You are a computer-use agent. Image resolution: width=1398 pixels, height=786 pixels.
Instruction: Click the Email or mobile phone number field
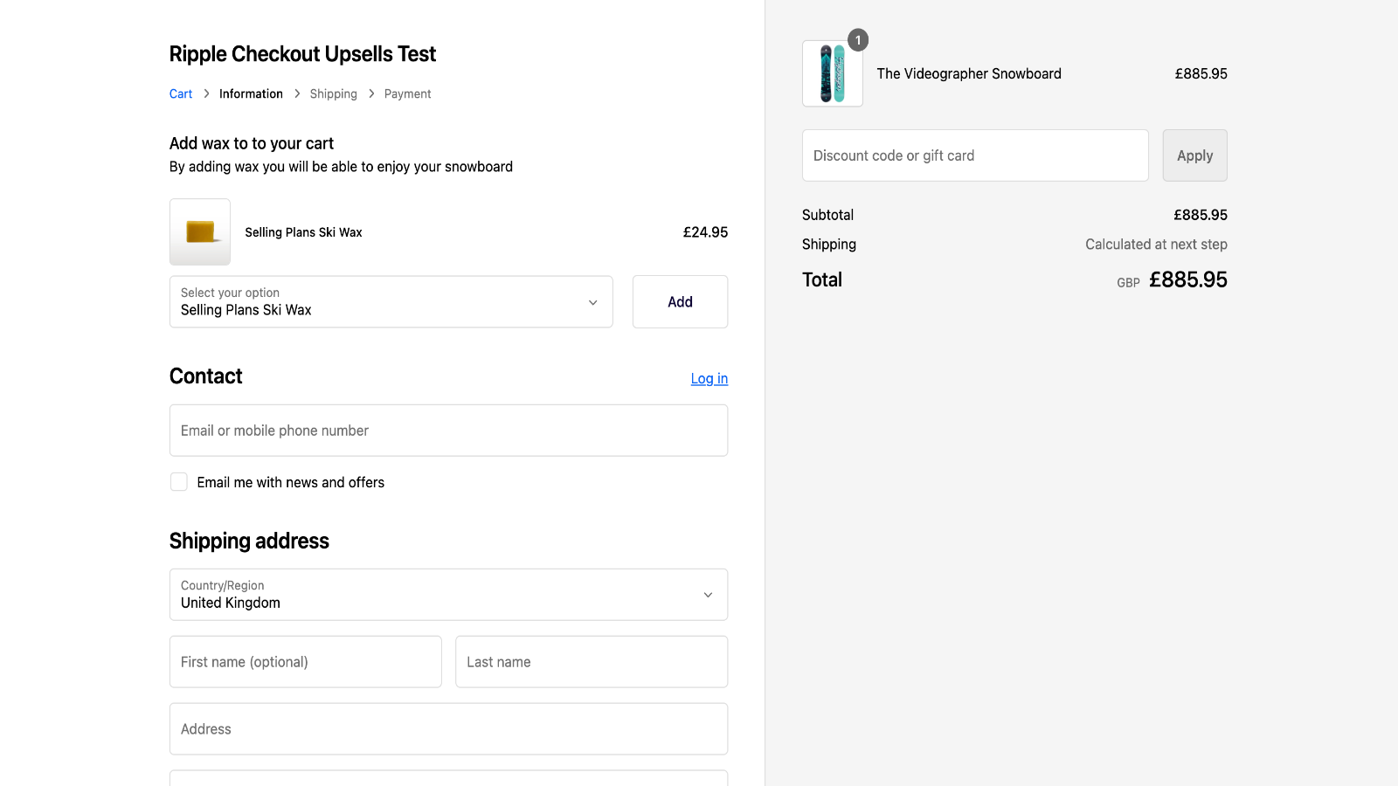448,431
